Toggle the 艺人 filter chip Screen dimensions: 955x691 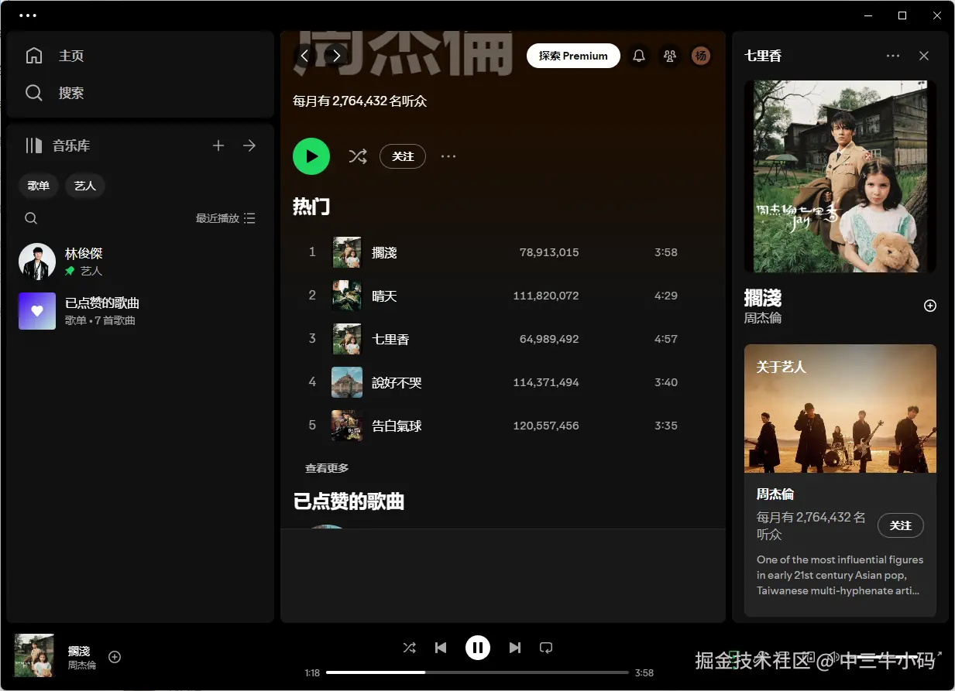[x=84, y=185]
